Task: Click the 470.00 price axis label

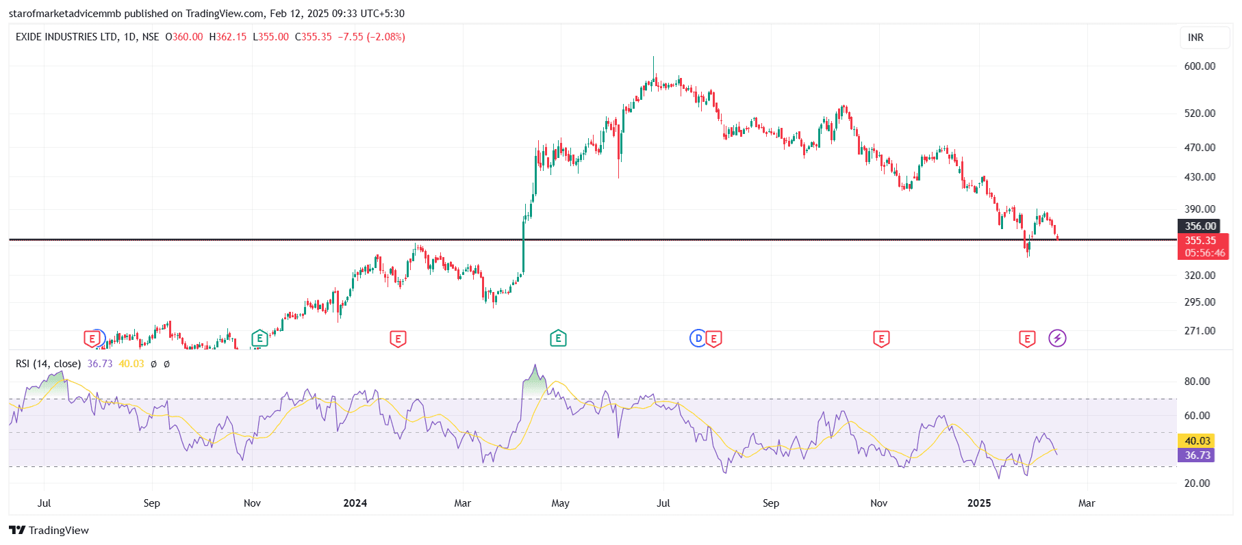Action: coord(1200,148)
